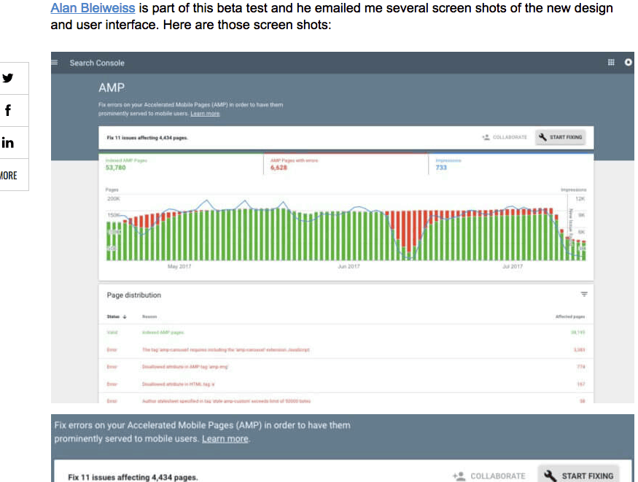Viewport: 638px width, 482px height.
Task: Open the Google apps grid icon
Action: (x=611, y=63)
